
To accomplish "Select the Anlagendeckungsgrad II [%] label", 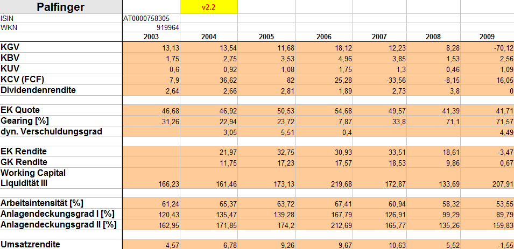I will pyautogui.click(x=61, y=225).
